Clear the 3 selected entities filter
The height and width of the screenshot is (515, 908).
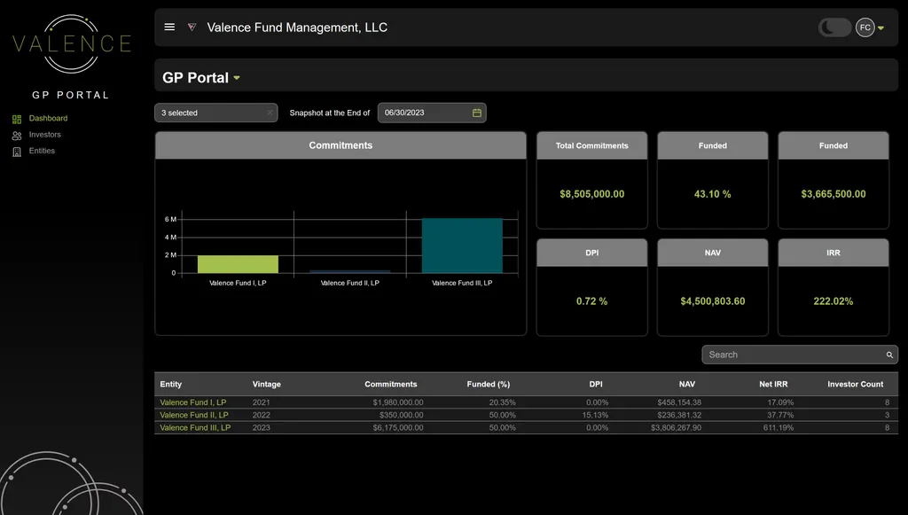270,113
